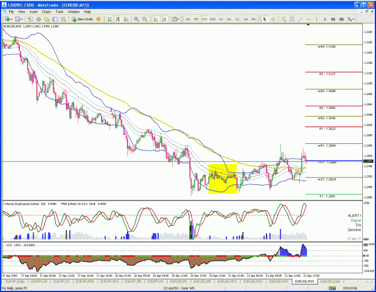The height and width of the screenshot is (292, 376).
Task: Select the Crosshair tool
Action: (273, 19)
